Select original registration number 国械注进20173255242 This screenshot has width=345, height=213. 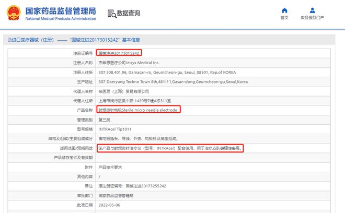click(x=146, y=186)
